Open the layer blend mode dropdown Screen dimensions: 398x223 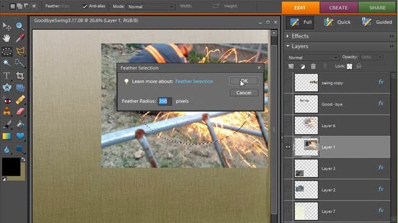tap(313, 58)
